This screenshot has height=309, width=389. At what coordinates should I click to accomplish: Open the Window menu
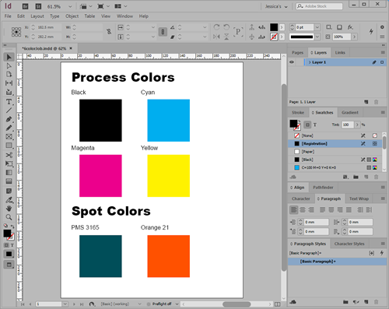pos(124,16)
